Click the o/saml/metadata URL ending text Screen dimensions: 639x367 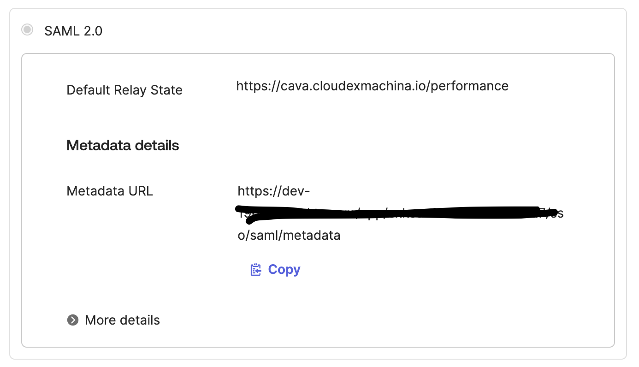(289, 235)
